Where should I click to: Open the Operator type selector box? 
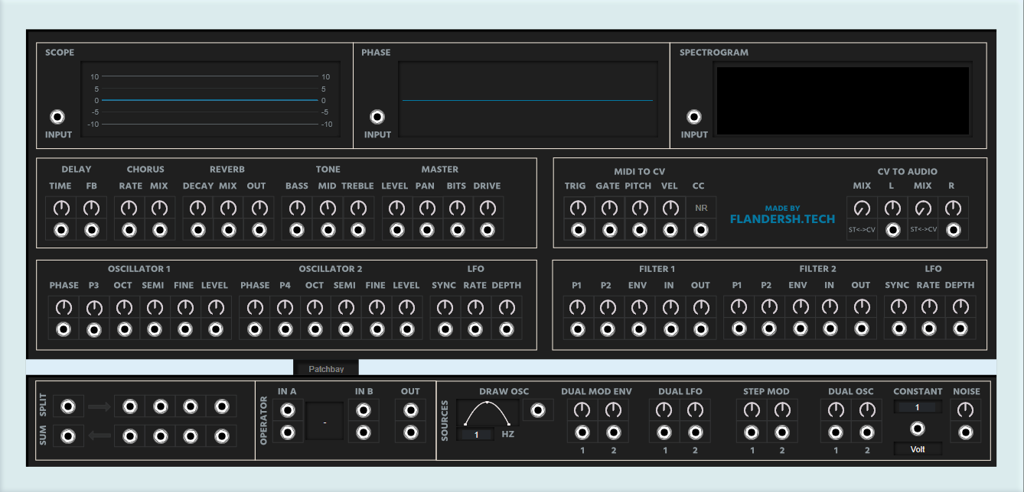click(x=324, y=422)
